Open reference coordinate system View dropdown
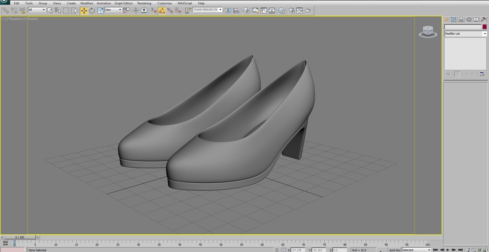This screenshot has height=252, width=489. pyautogui.click(x=113, y=10)
